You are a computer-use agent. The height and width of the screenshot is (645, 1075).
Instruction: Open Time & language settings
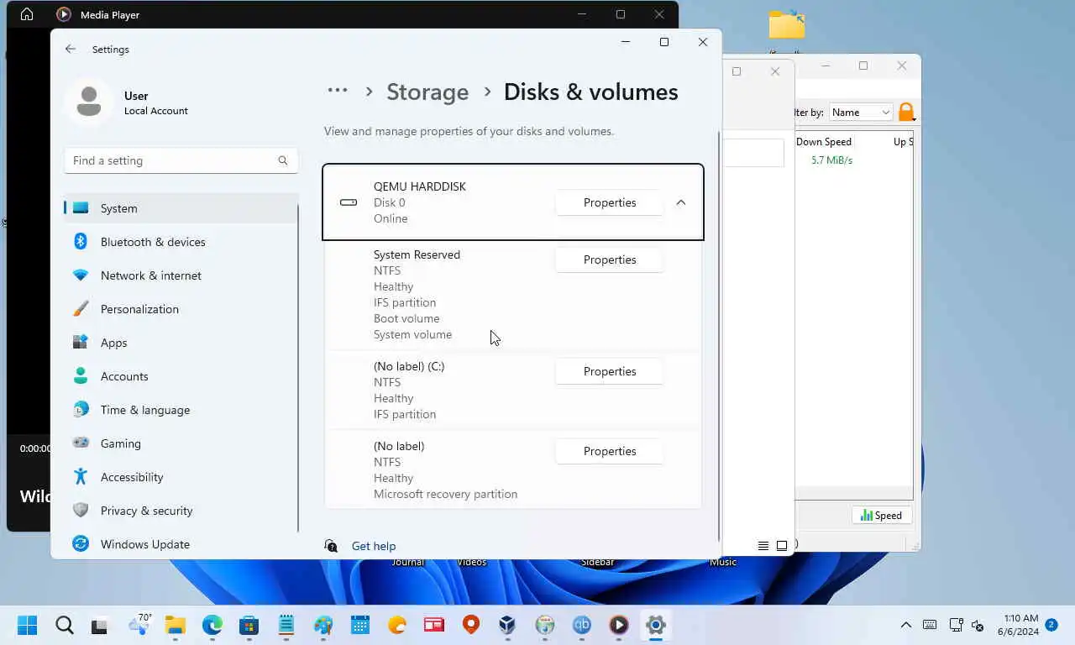pyautogui.click(x=181, y=410)
